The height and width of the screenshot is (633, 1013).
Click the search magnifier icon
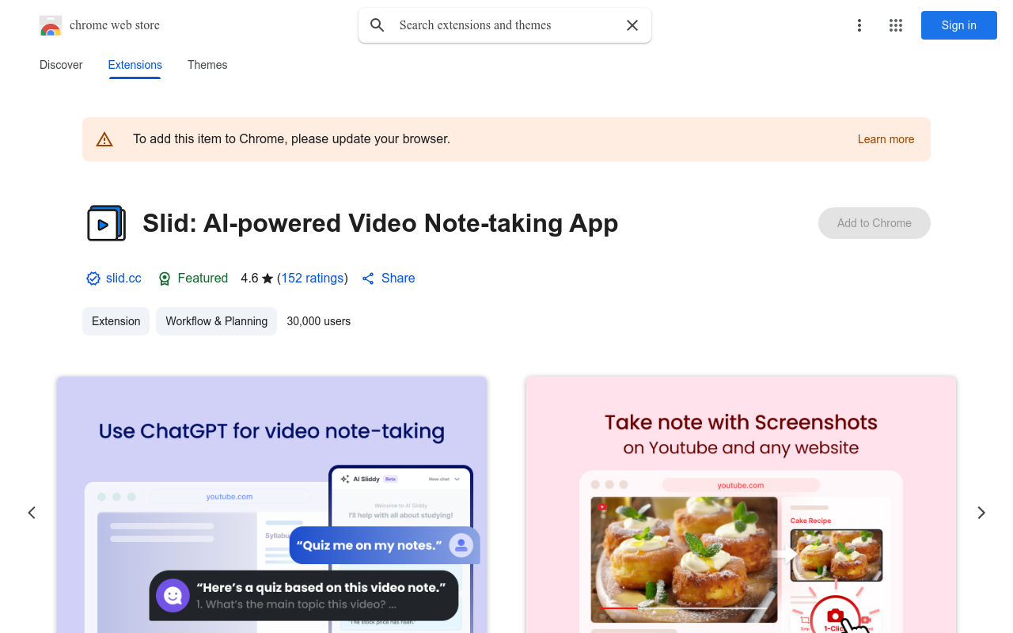tap(378, 25)
